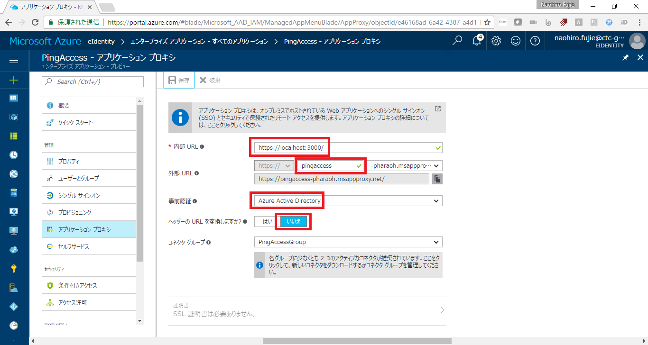Select はい for header URL translation
The image size is (648, 345).
click(268, 221)
